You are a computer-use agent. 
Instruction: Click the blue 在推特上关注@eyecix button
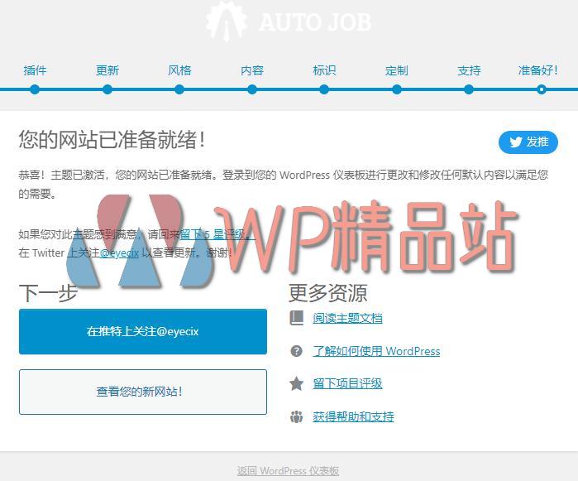point(143,331)
